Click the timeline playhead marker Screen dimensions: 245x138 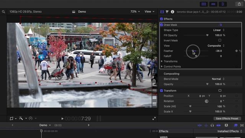41,131
